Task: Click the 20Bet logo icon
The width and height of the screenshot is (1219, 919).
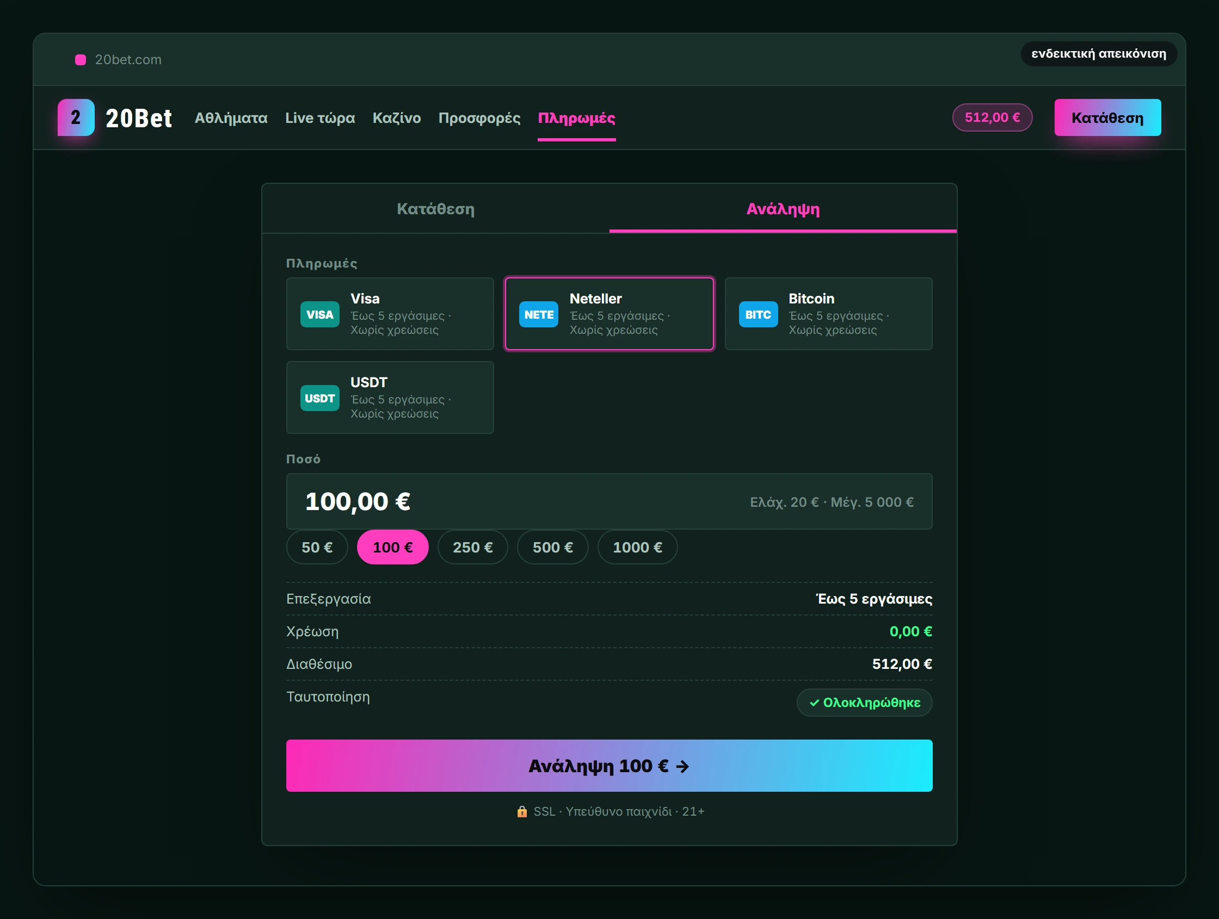Action: [x=76, y=117]
